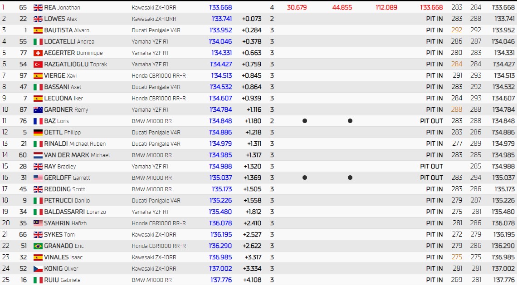Select the red sector time 44.855
Image resolution: width=532 pixels, height=292 pixels.
[x=342, y=7]
